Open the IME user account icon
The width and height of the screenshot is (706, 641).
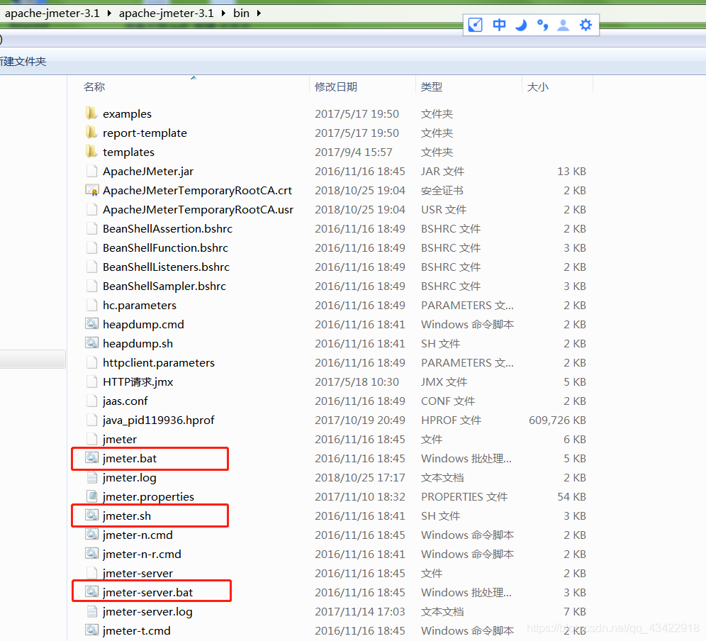564,26
